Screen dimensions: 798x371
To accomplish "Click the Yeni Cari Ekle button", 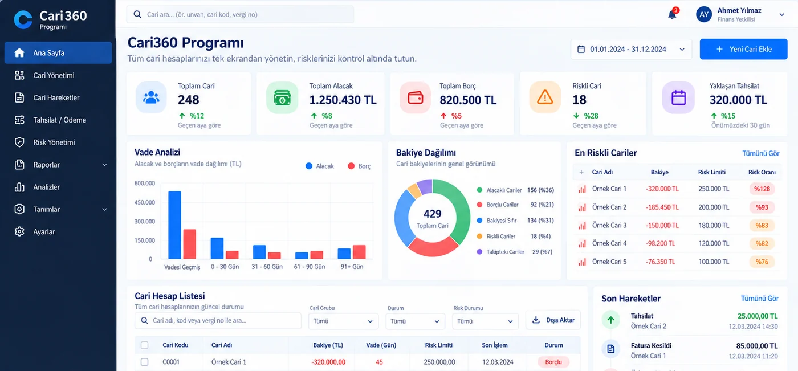I will point(744,49).
